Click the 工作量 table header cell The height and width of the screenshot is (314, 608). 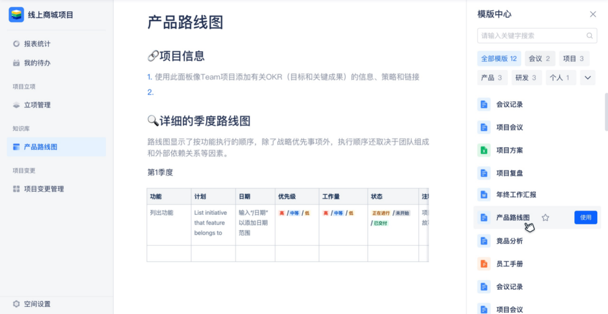coord(343,196)
